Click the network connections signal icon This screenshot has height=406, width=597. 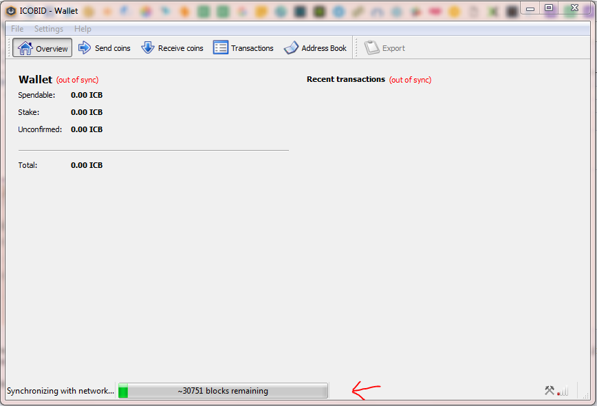[563, 391]
